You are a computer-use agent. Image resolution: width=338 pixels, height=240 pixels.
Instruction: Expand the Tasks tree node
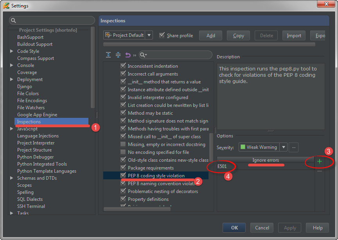point(12,213)
